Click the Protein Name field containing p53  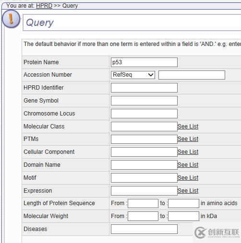144,62
